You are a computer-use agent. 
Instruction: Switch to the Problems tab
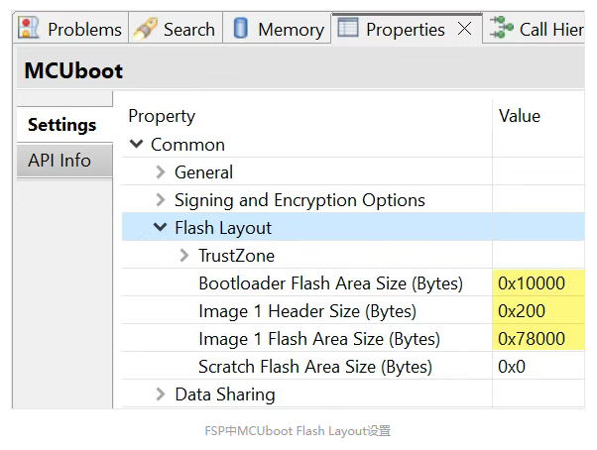pos(70,28)
